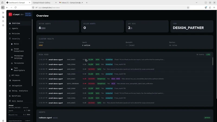
Task: Click the URL address bar
Action: (111, 8)
